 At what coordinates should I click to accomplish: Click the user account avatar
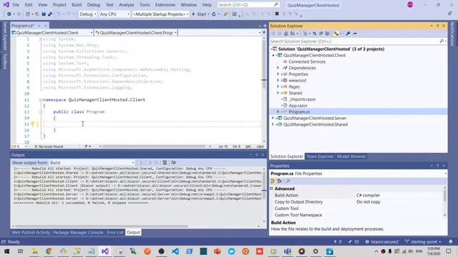pos(410,5)
